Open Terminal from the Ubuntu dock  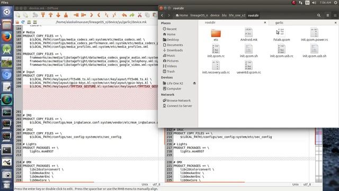(7, 150)
